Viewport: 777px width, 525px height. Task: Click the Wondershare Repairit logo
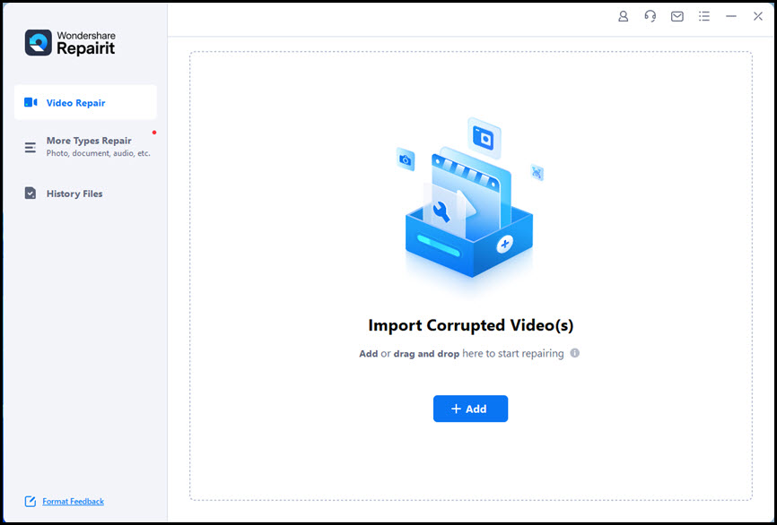coord(70,42)
